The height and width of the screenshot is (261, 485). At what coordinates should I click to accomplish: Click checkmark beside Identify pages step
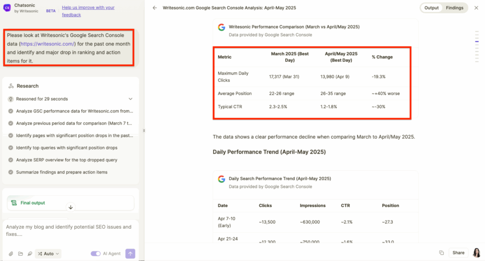(11, 135)
